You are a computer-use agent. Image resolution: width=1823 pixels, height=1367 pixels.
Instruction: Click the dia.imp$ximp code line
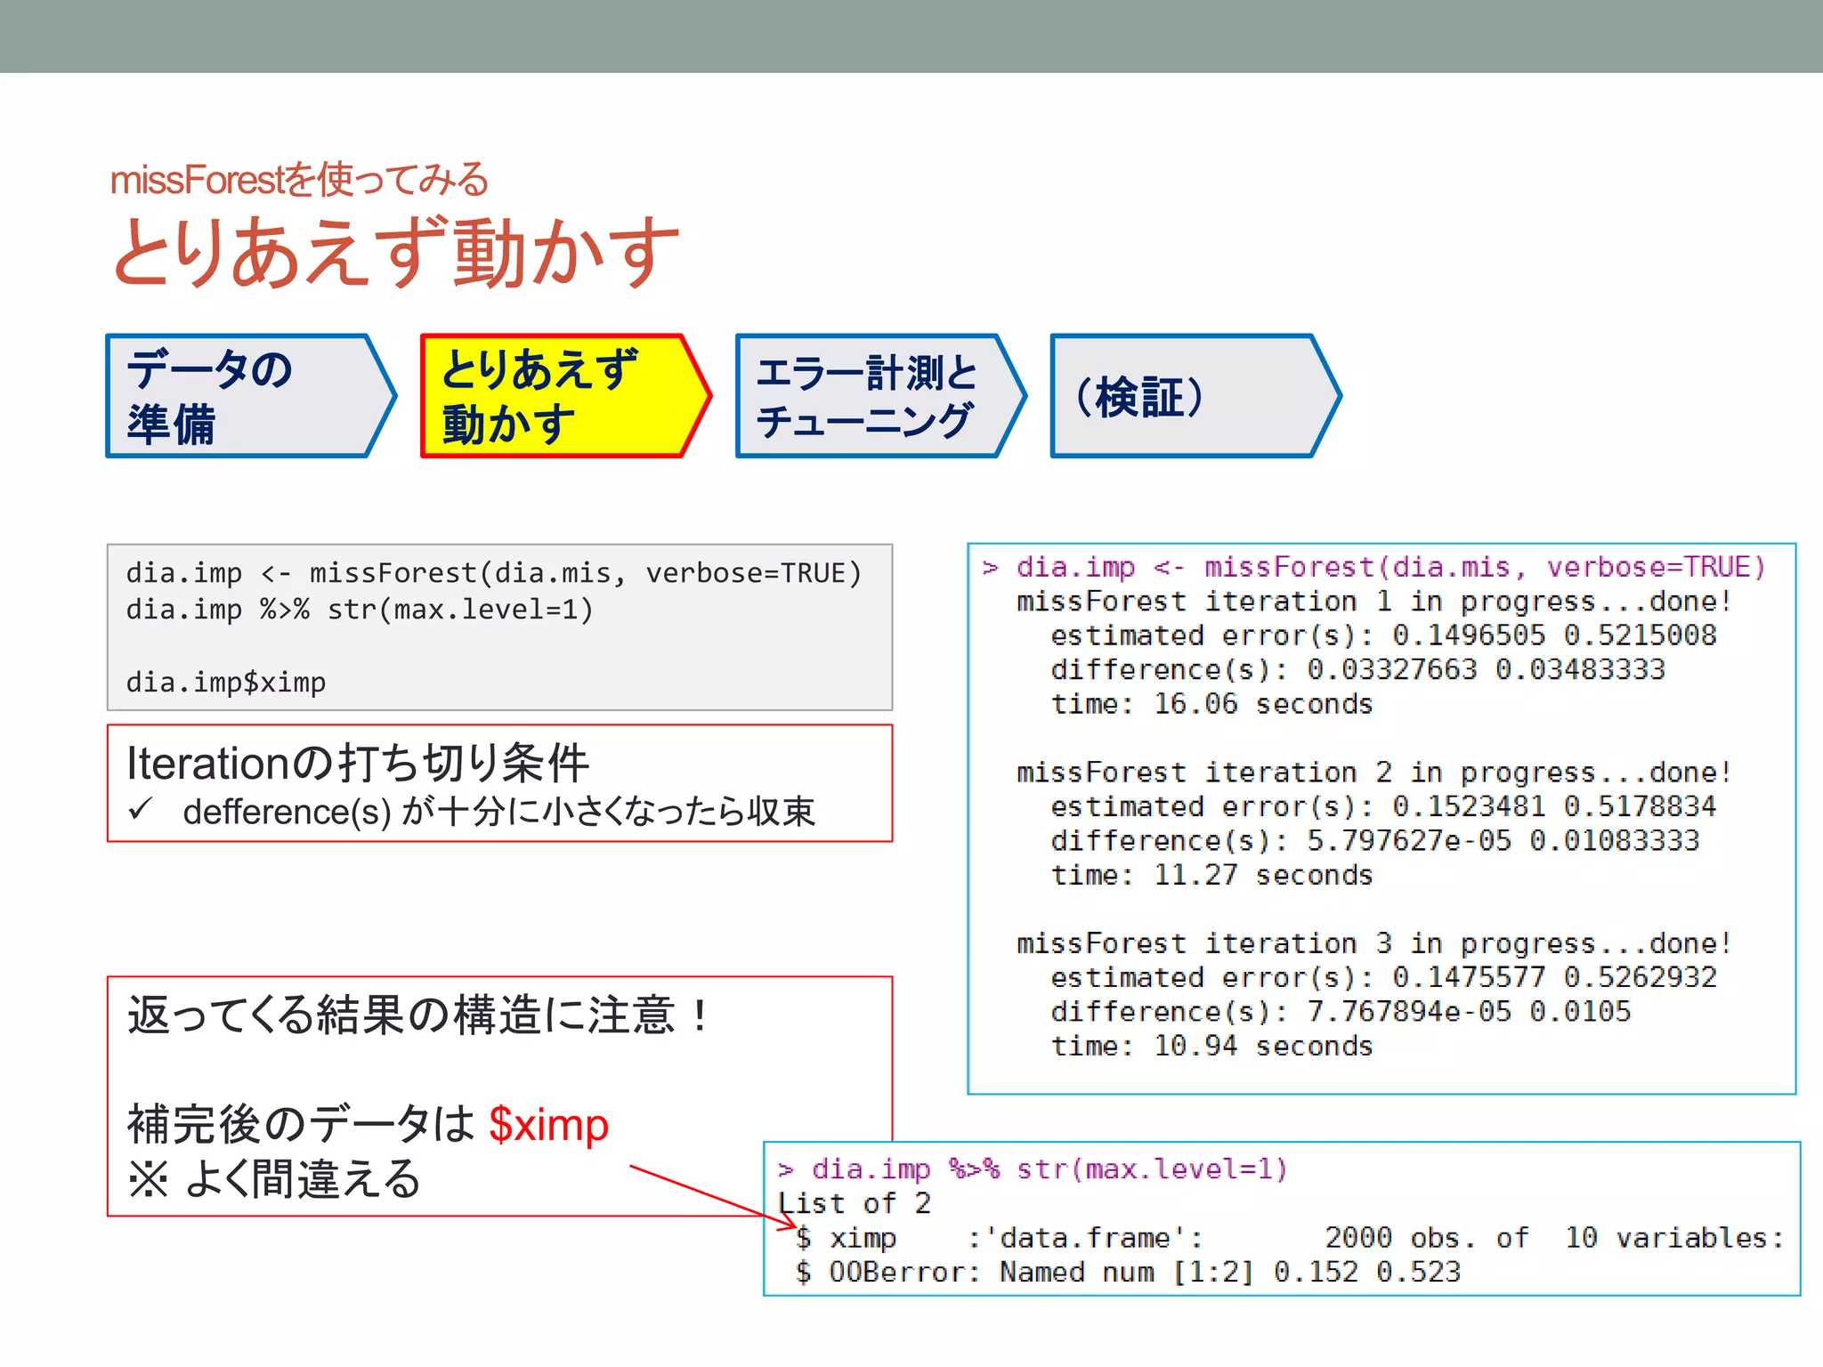coord(226,683)
